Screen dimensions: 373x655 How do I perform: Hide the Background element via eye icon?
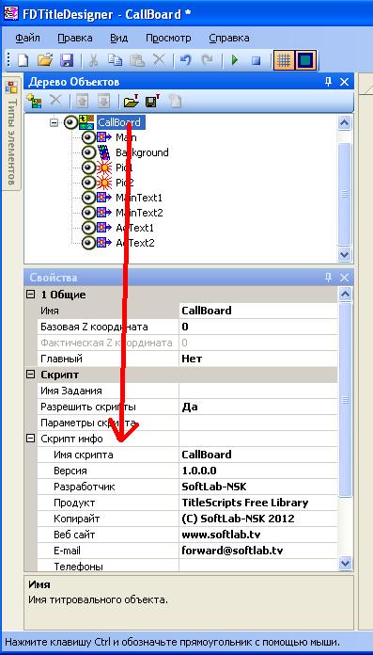click(88, 152)
